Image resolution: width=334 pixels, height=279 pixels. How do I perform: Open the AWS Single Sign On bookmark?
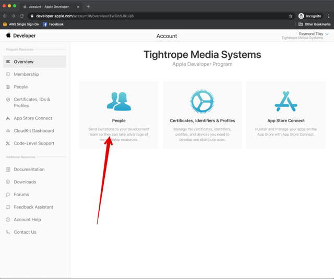pos(21,25)
